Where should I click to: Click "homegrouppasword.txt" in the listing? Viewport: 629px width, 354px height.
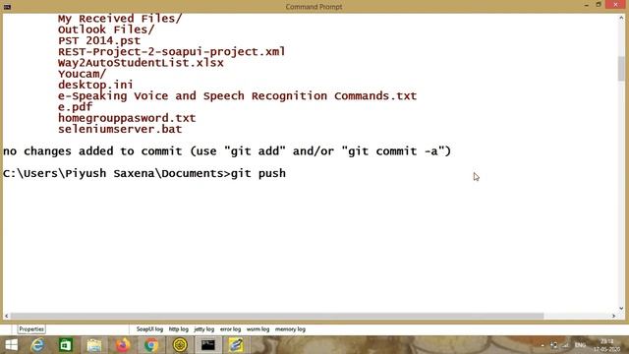click(x=127, y=118)
